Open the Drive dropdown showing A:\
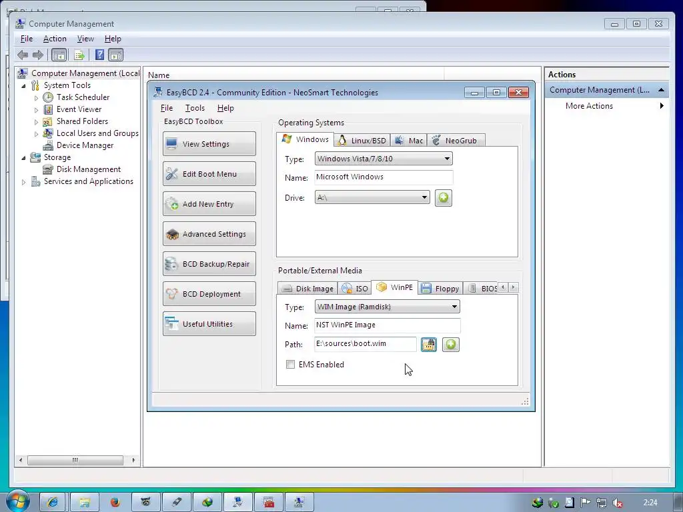The height and width of the screenshot is (512, 683). [x=372, y=197]
